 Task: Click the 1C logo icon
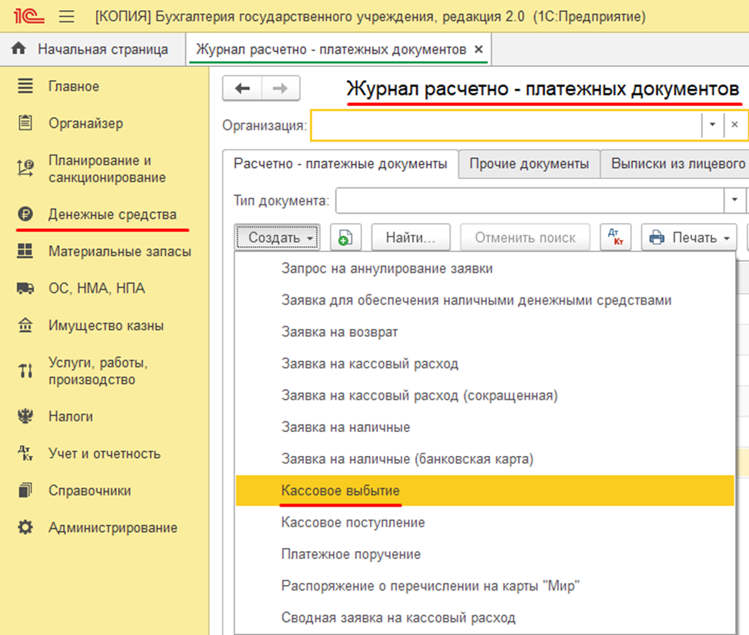pyautogui.click(x=28, y=16)
